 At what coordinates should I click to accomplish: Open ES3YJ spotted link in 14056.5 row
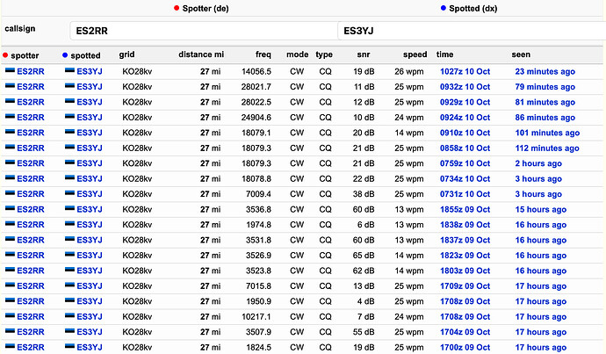click(90, 71)
